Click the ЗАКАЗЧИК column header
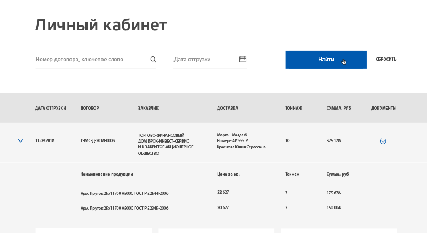This screenshot has width=427, height=233. coord(148,108)
